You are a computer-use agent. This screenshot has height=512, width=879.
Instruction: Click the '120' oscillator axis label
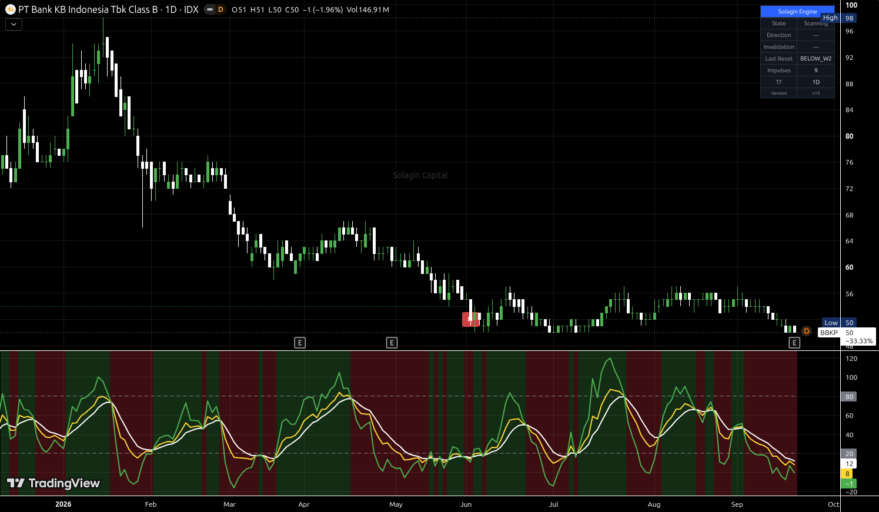click(851, 359)
